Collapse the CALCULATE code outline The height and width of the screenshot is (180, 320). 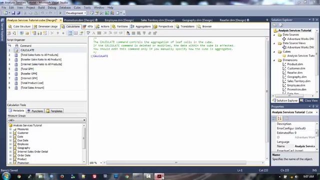pyautogui.click(x=91, y=56)
